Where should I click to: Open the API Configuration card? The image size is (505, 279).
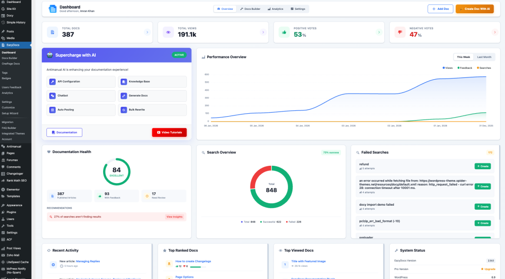click(x=81, y=82)
